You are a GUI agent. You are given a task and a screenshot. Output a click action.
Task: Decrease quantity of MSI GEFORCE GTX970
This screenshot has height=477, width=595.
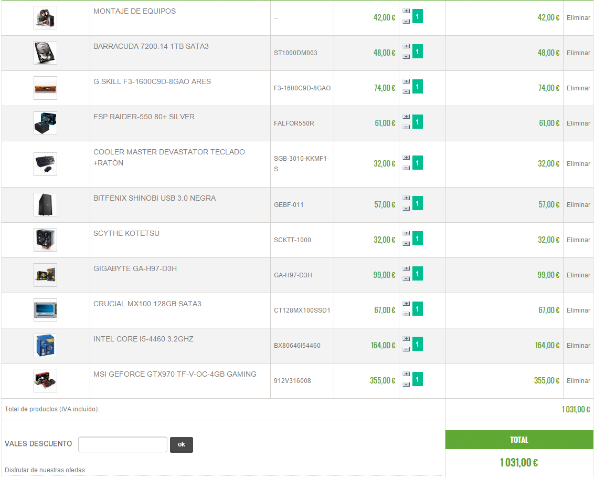406,385
